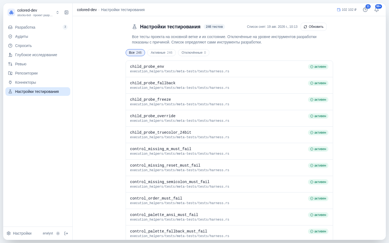The height and width of the screenshot is (243, 389).
Task: Open Глубокое исследование section
Action: pyautogui.click(x=38, y=55)
